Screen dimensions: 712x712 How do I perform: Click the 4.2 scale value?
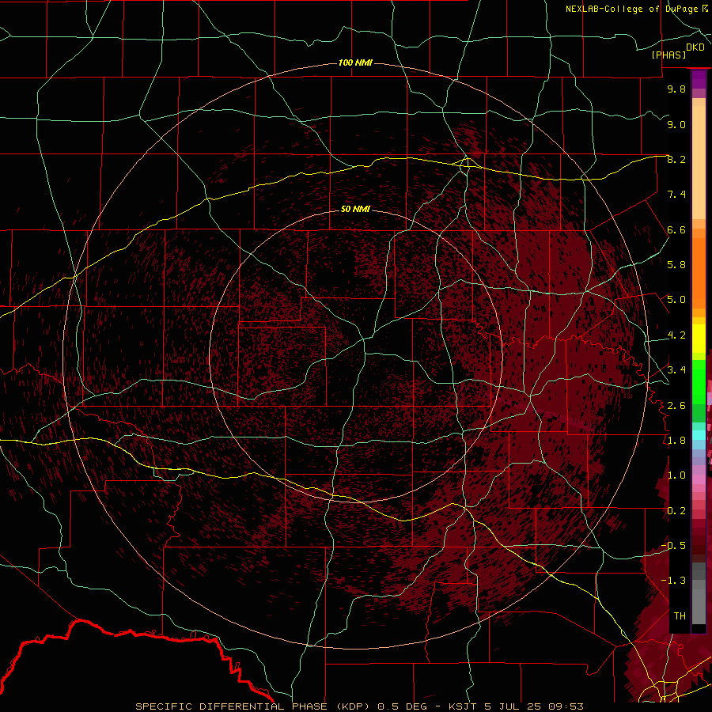(676, 335)
